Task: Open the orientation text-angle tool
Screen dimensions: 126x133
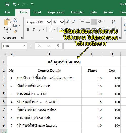Action: (x=100, y=22)
